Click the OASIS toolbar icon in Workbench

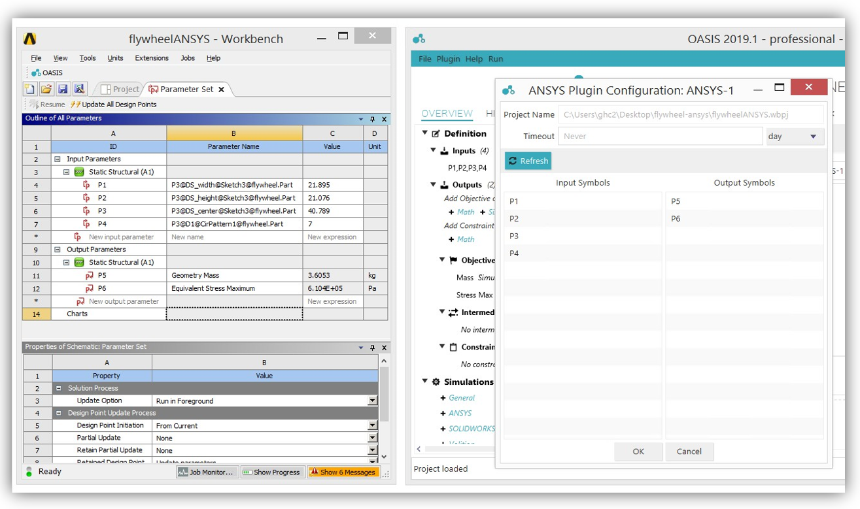click(37, 73)
